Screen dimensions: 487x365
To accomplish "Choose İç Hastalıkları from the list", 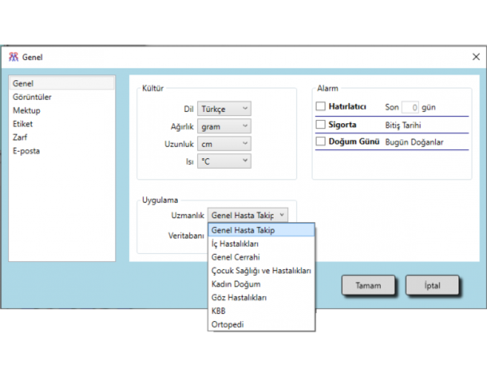I will pyautogui.click(x=261, y=244).
